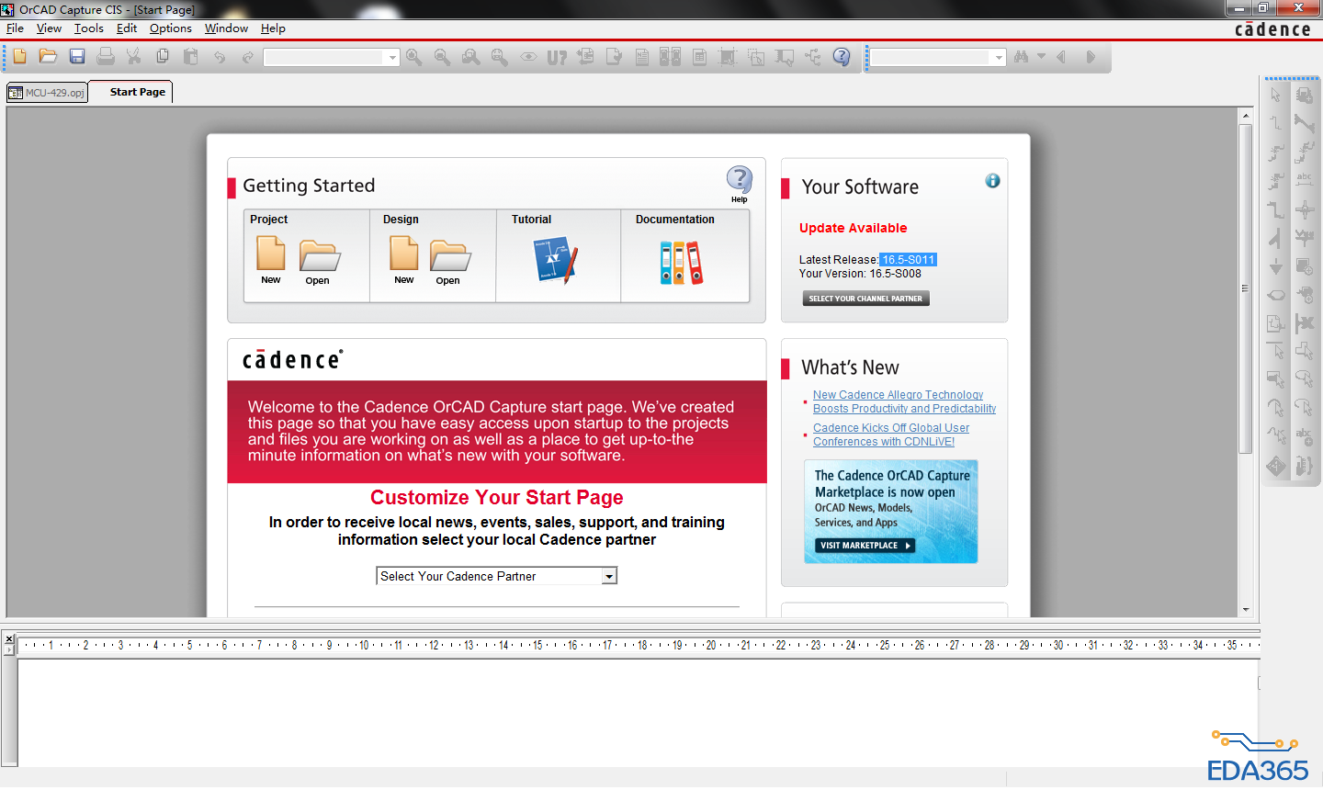The height and width of the screenshot is (790, 1323).
Task: Click Select Your Channel Partner button
Action: (865, 299)
